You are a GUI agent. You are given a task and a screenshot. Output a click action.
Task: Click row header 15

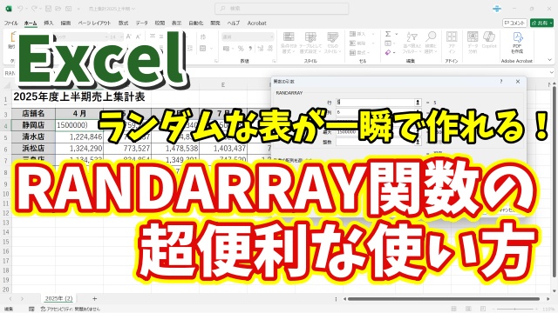tap(6, 242)
